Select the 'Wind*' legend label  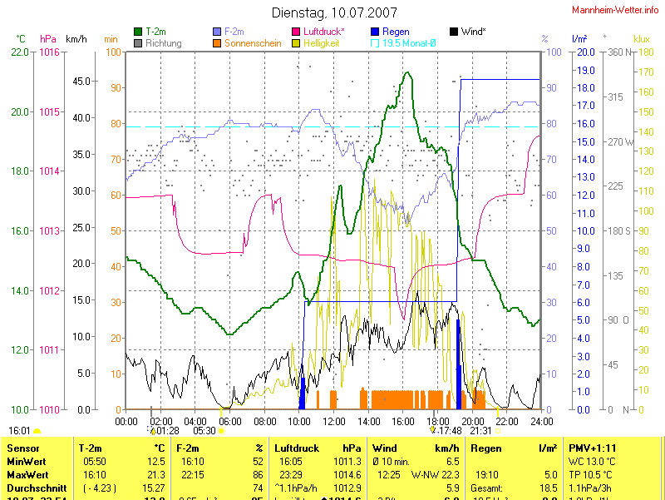(x=473, y=32)
